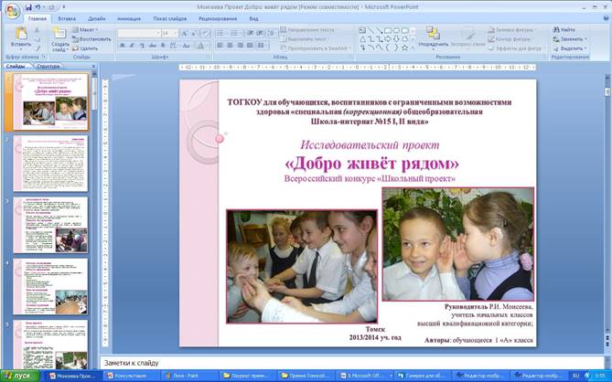
Task: Open the Office button menu
Action: click(x=13, y=11)
